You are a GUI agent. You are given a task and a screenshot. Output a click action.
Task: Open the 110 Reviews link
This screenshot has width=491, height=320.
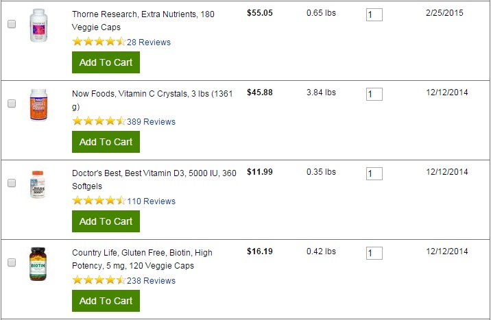pyautogui.click(x=151, y=201)
